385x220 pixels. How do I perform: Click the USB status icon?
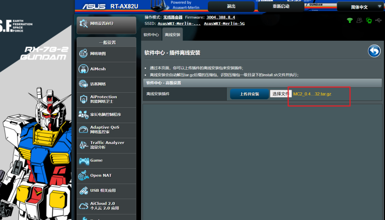(378, 20)
